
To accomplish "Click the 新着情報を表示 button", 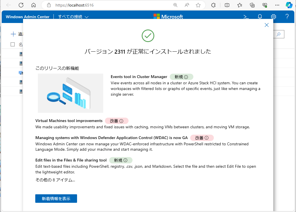I will (56, 199).
